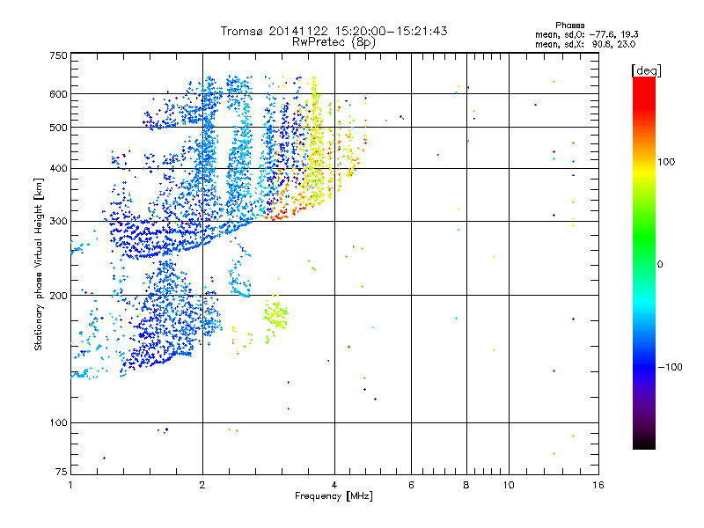Click the "200" height axis tick label
The image size is (704, 528).
click(x=58, y=296)
